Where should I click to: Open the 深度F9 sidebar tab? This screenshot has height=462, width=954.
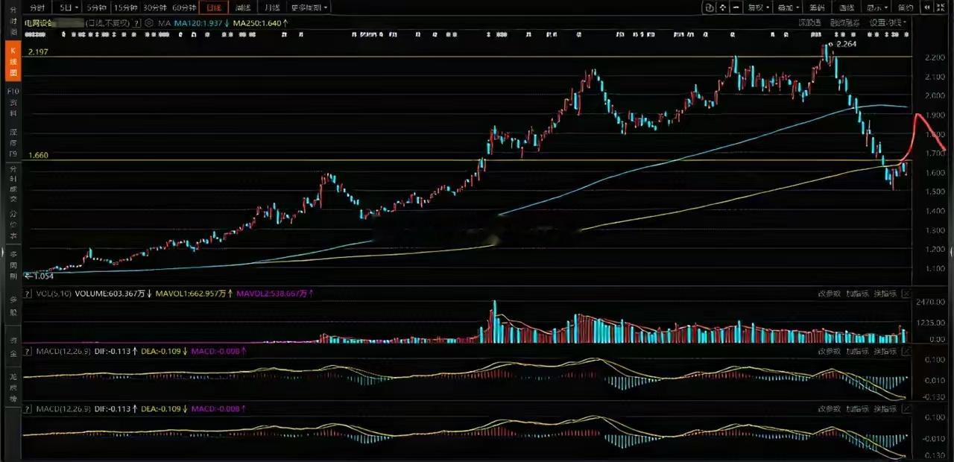(x=13, y=145)
